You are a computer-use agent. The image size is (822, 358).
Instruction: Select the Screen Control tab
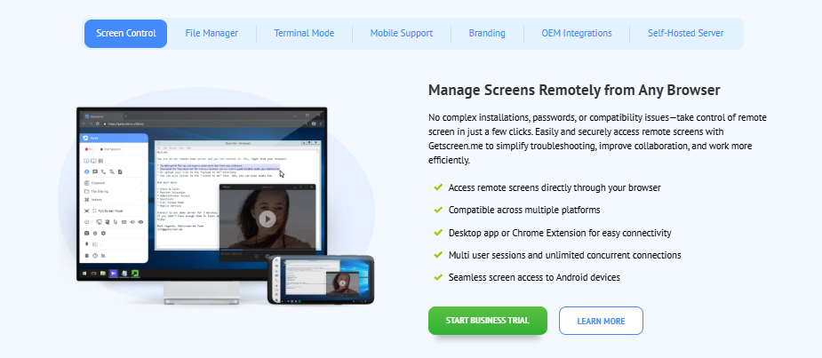[x=126, y=34]
